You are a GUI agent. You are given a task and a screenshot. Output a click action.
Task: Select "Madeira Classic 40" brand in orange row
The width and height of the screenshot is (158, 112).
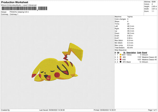(149, 57)
